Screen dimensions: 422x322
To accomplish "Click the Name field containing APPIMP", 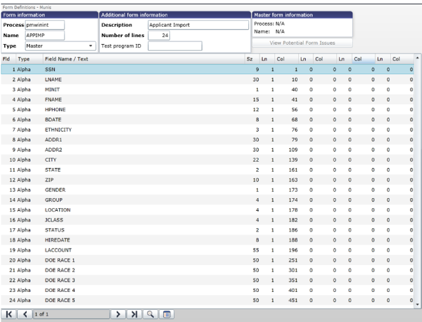I will click(45, 35).
